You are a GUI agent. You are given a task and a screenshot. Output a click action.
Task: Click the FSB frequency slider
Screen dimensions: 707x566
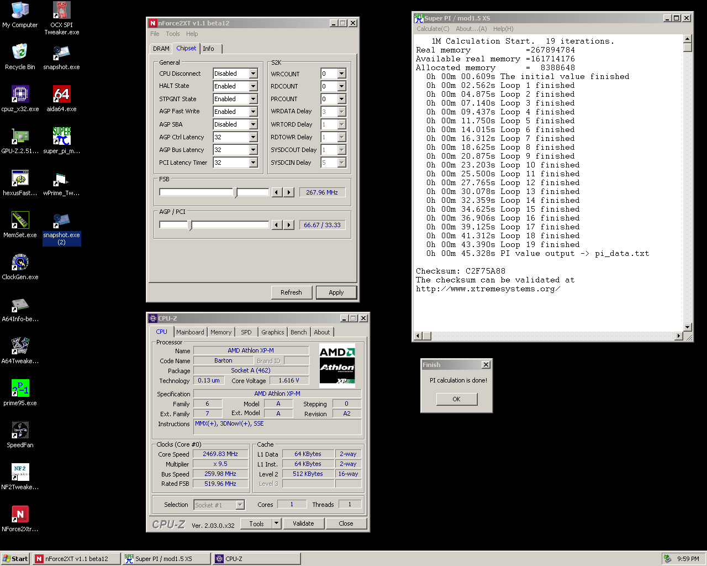pyautogui.click(x=235, y=192)
